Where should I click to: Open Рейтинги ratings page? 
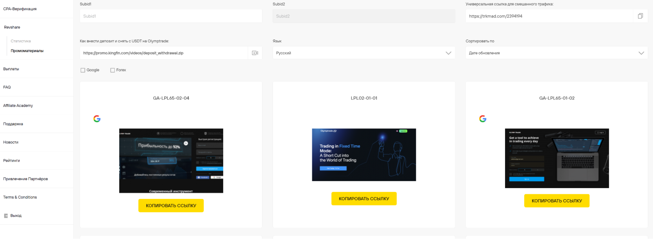(x=11, y=161)
